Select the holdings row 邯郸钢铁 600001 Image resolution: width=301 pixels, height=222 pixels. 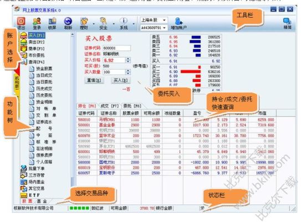pos(176,152)
